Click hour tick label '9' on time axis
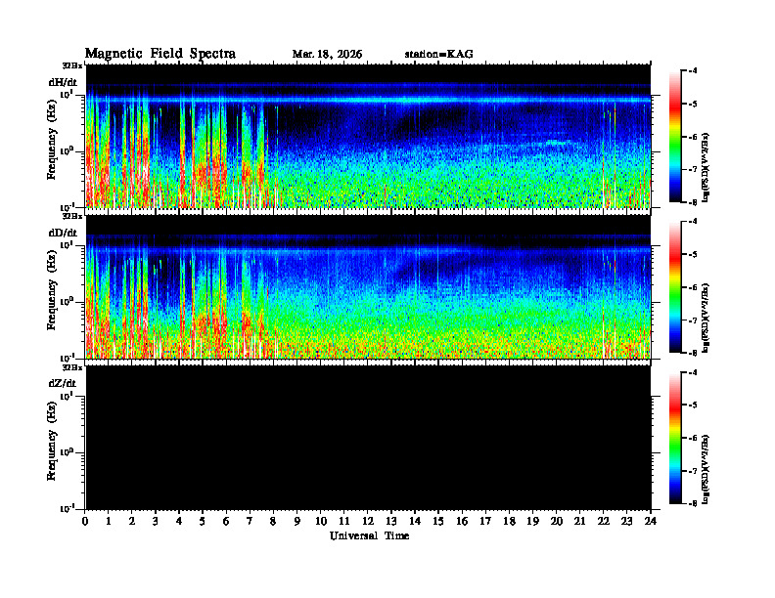The height and width of the screenshot is (598, 775). [297, 522]
